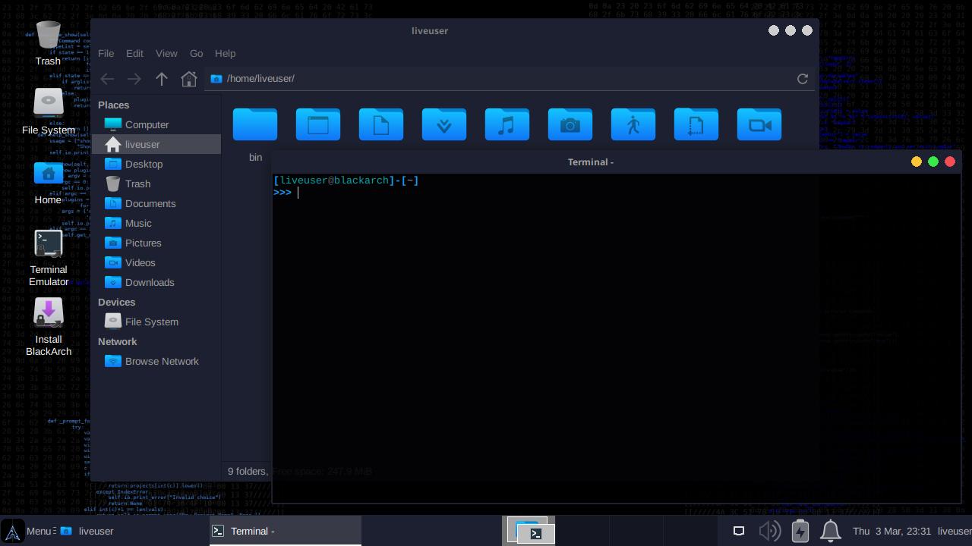The width and height of the screenshot is (972, 546).
Task: Reload the current folder view
Action: coord(802,79)
